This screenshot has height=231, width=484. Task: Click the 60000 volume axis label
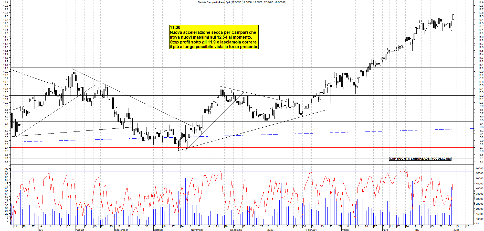(479, 169)
